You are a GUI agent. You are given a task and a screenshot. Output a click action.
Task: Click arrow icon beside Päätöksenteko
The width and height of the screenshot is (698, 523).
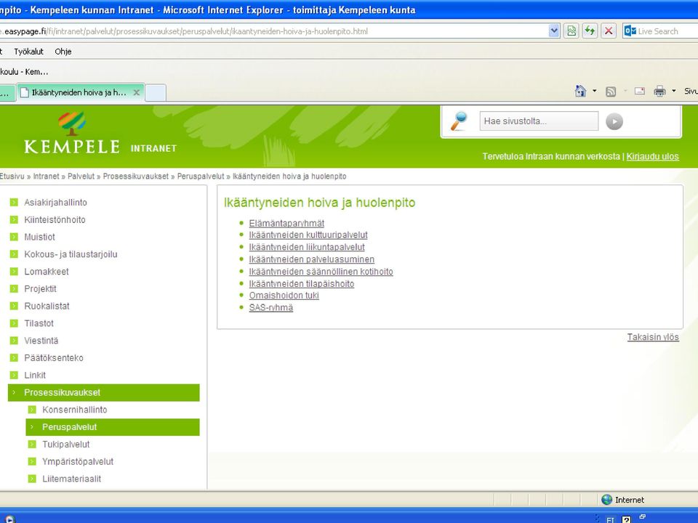tap(15, 358)
